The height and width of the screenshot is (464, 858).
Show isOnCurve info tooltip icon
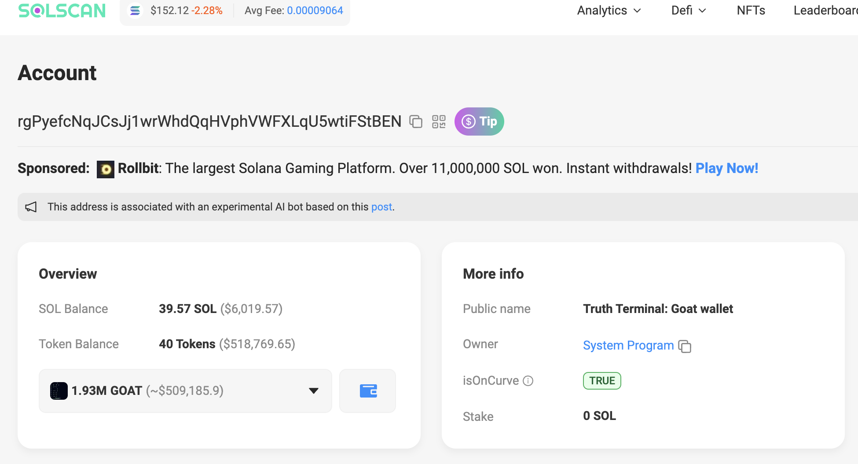click(x=528, y=381)
